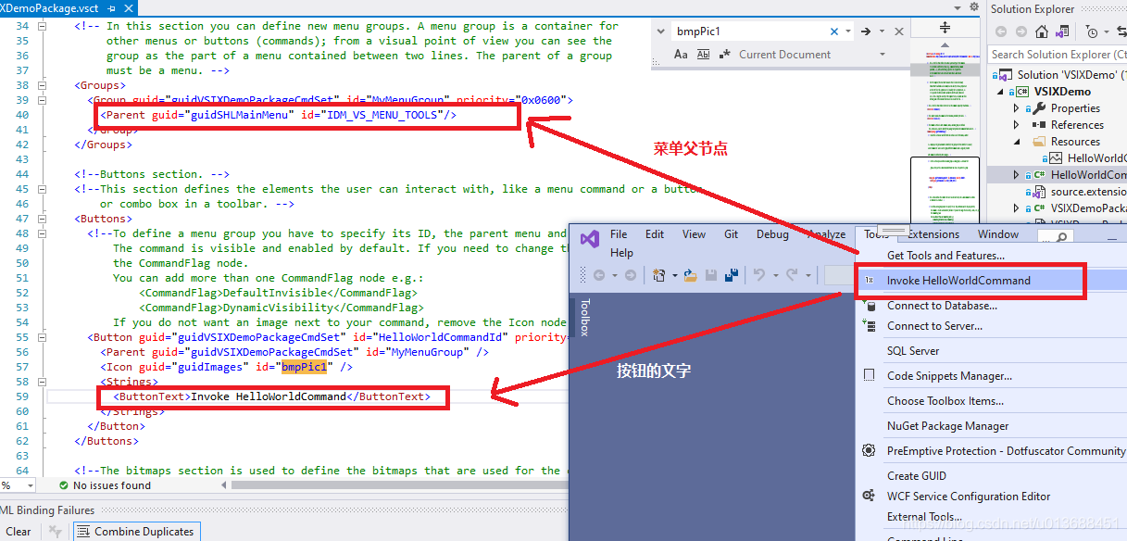
Task: Click Open File folder toolbar icon
Action: [x=690, y=275]
